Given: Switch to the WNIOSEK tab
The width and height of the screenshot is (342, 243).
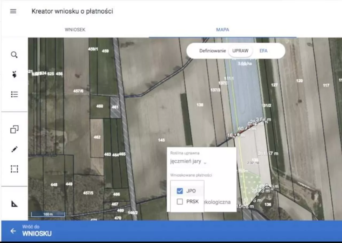Looking at the screenshot, I should tap(75, 30).
